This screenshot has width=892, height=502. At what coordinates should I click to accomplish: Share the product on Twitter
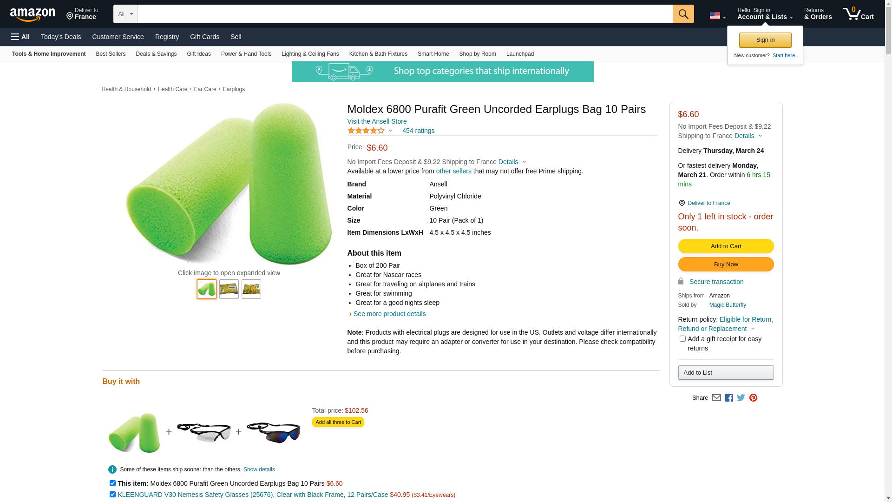click(741, 398)
